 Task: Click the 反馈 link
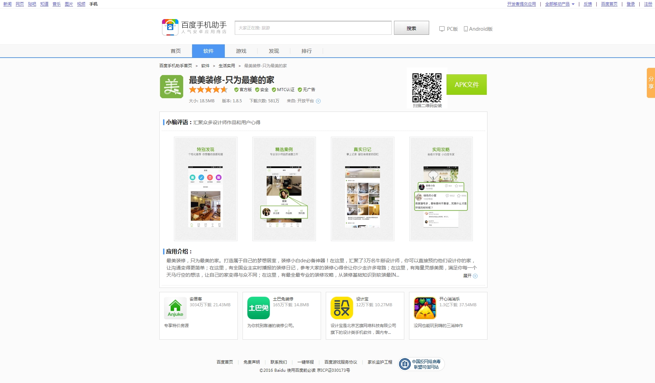tap(588, 4)
